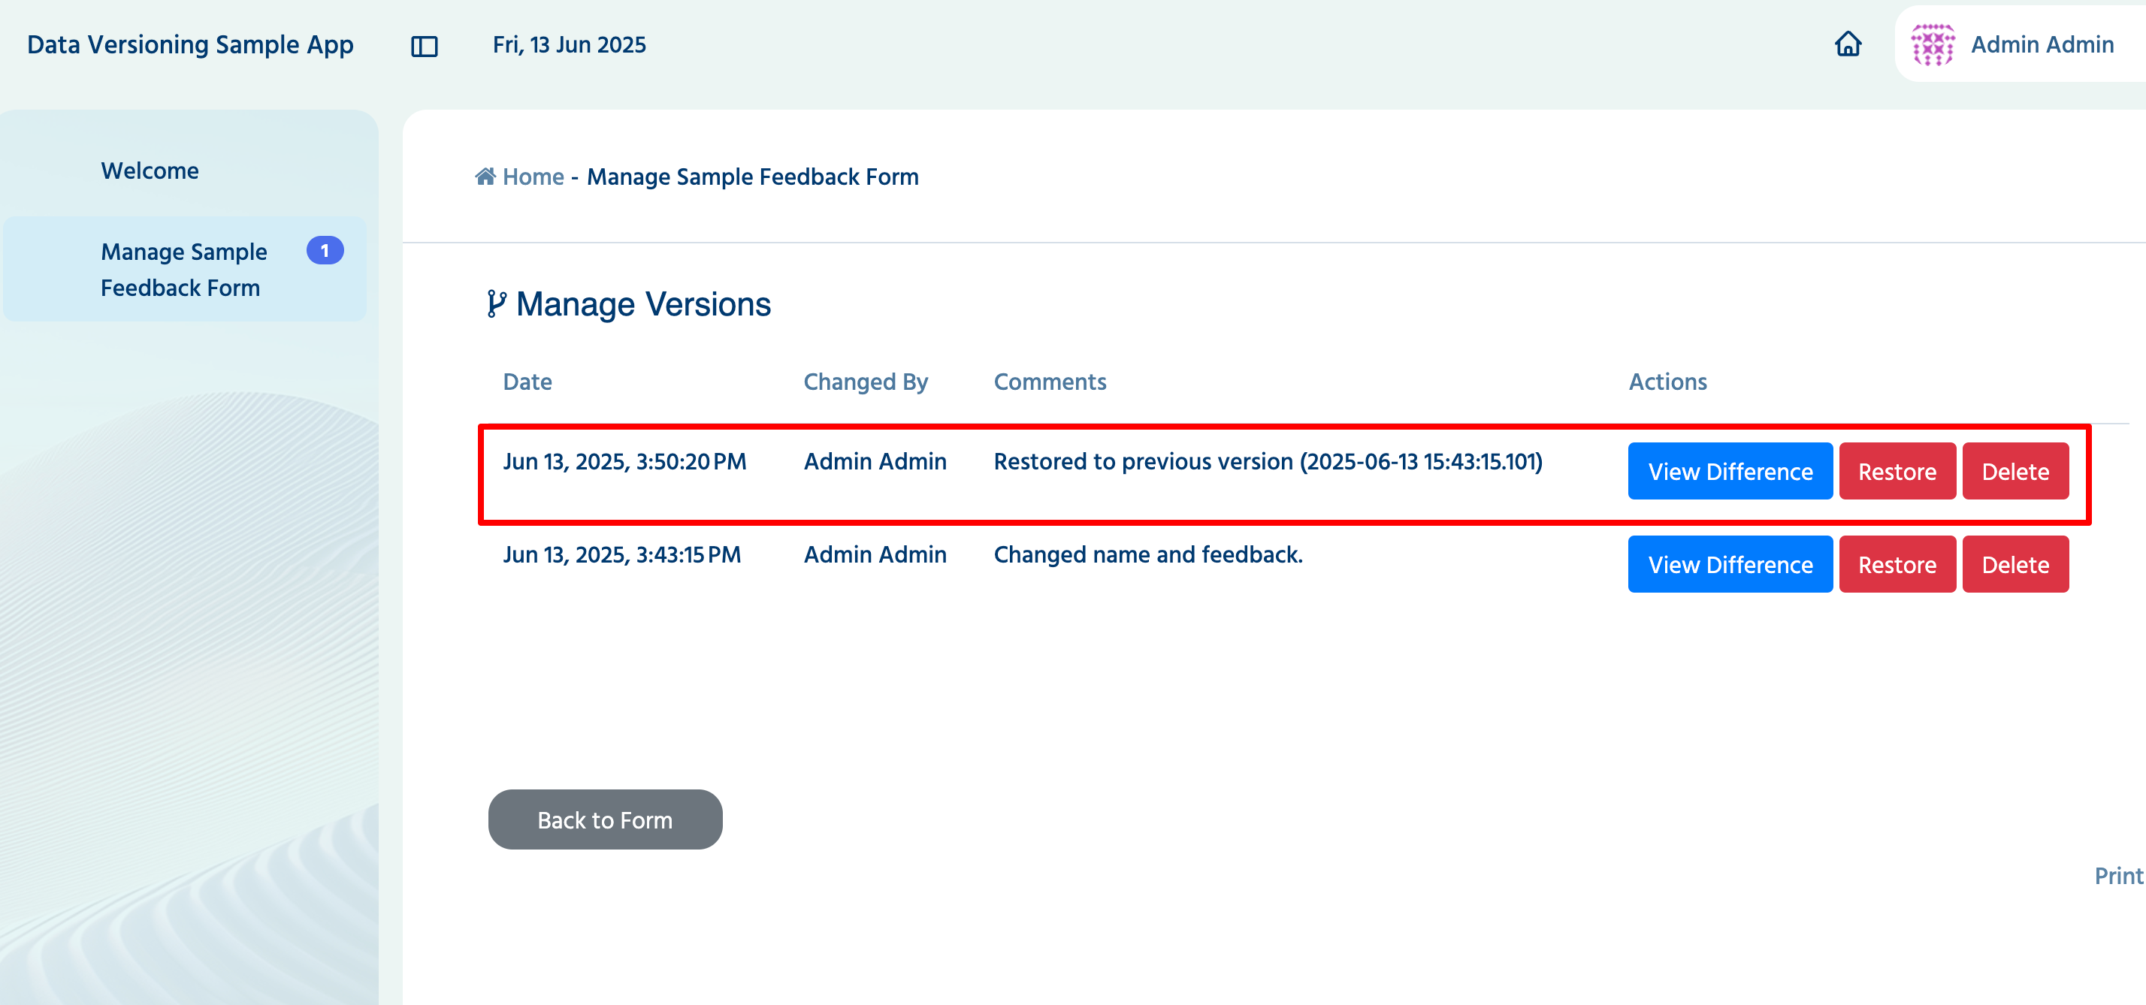Restore the 3:43:15 PM version

click(x=1897, y=565)
